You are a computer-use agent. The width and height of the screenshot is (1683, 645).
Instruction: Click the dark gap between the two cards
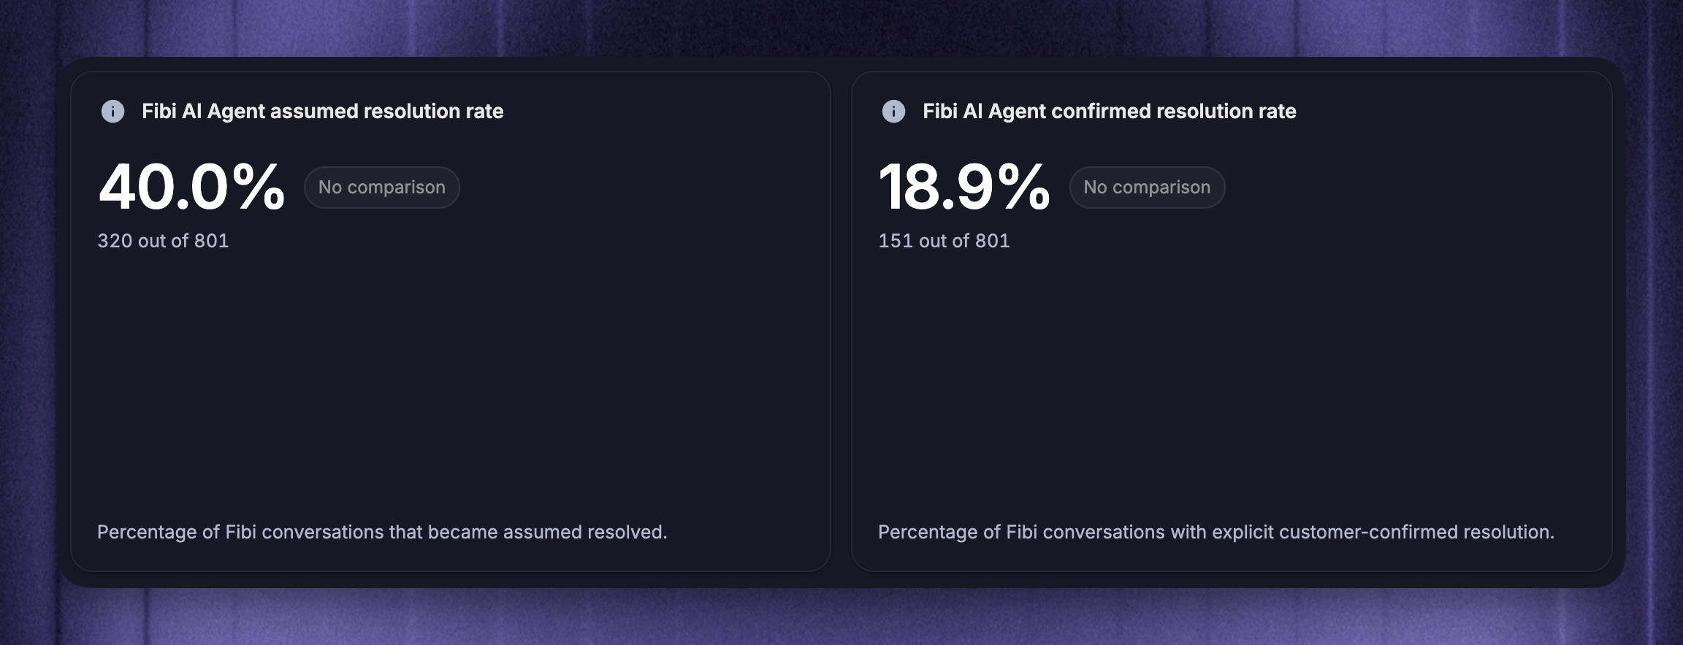(841, 321)
